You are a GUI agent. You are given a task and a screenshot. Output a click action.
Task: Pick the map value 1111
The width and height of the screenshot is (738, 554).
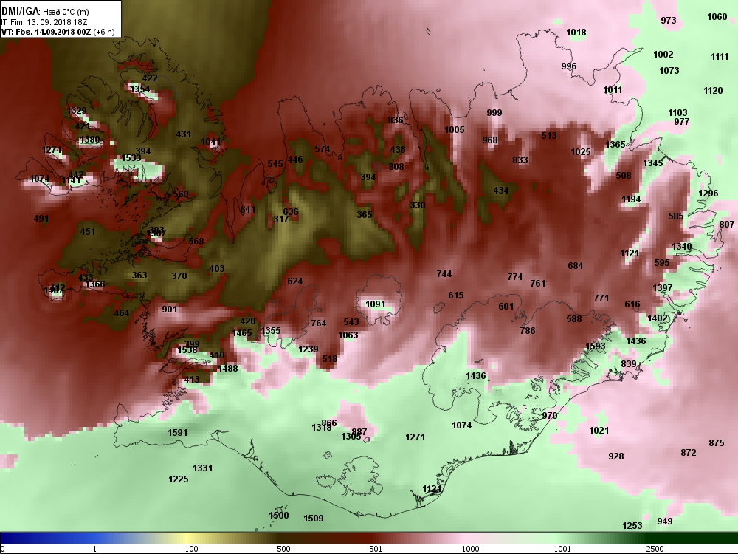[x=720, y=57]
